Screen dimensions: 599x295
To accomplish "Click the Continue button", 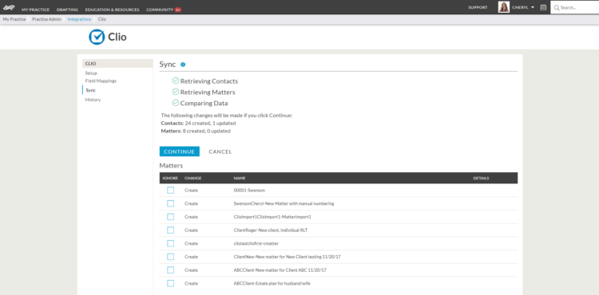I will pyautogui.click(x=180, y=151).
